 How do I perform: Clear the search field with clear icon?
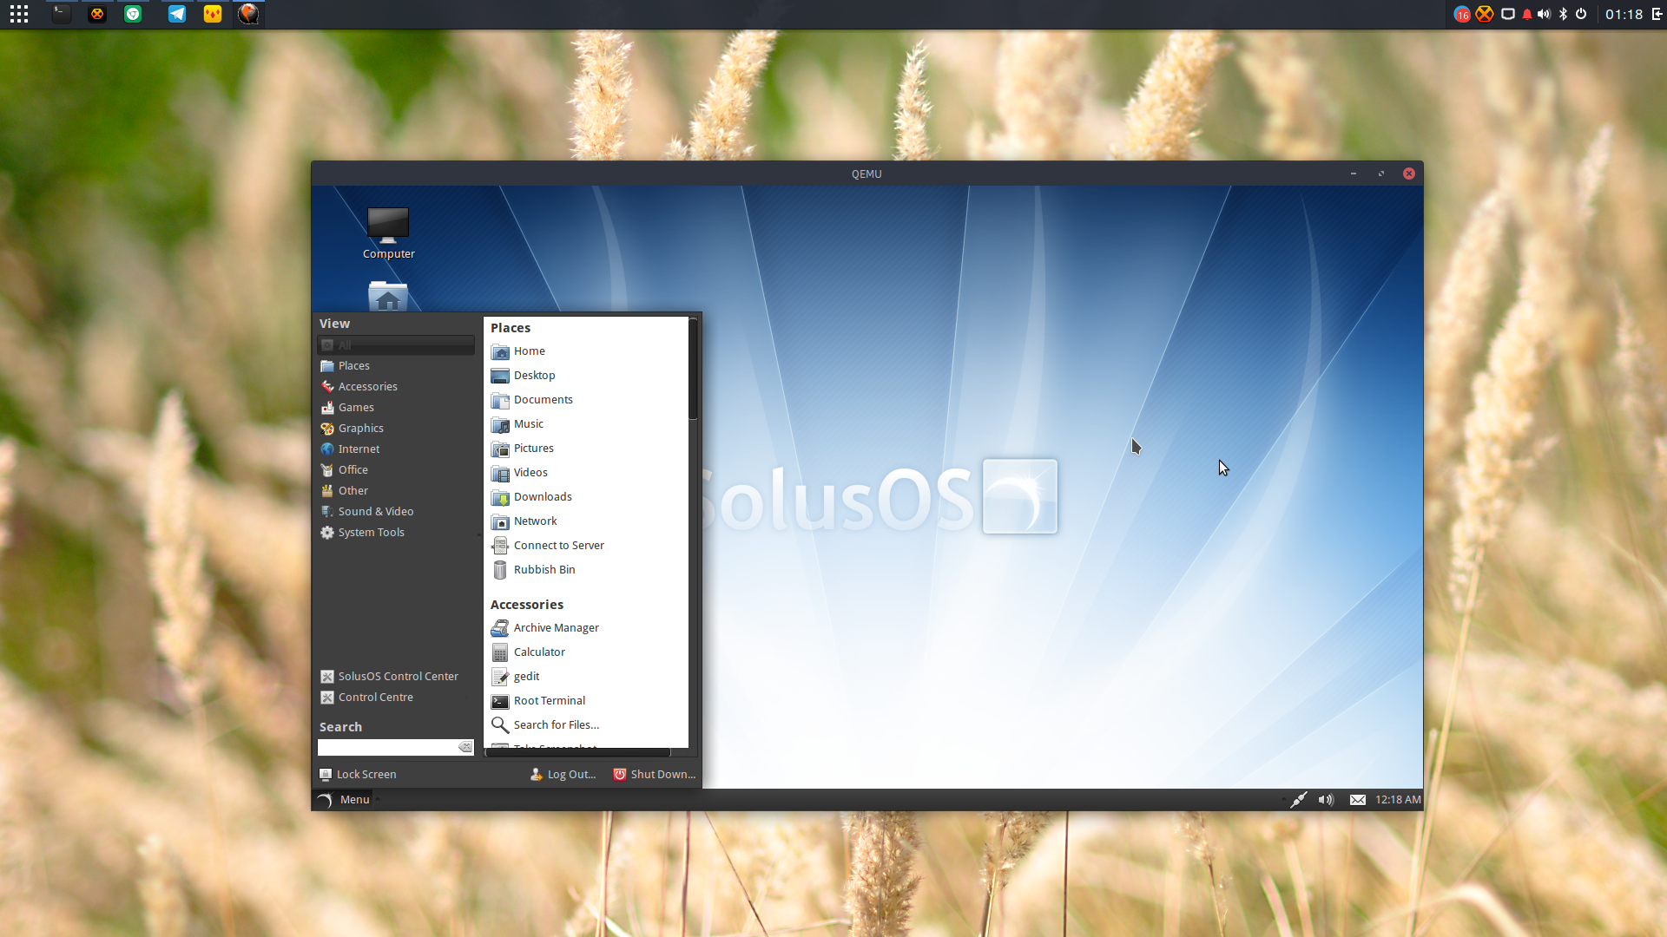[x=465, y=747]
